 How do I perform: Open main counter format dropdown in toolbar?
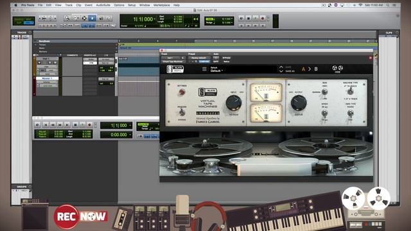[x=155, y=19]
